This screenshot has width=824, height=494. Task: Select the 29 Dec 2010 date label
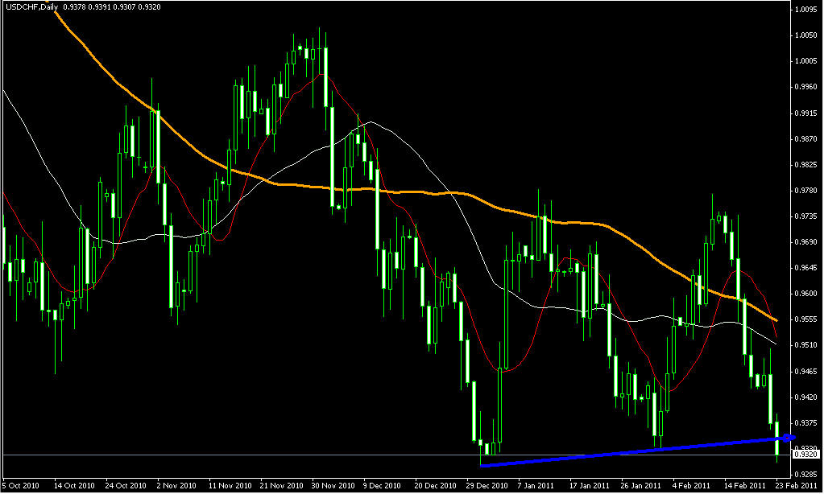click(x=487, y=486)
